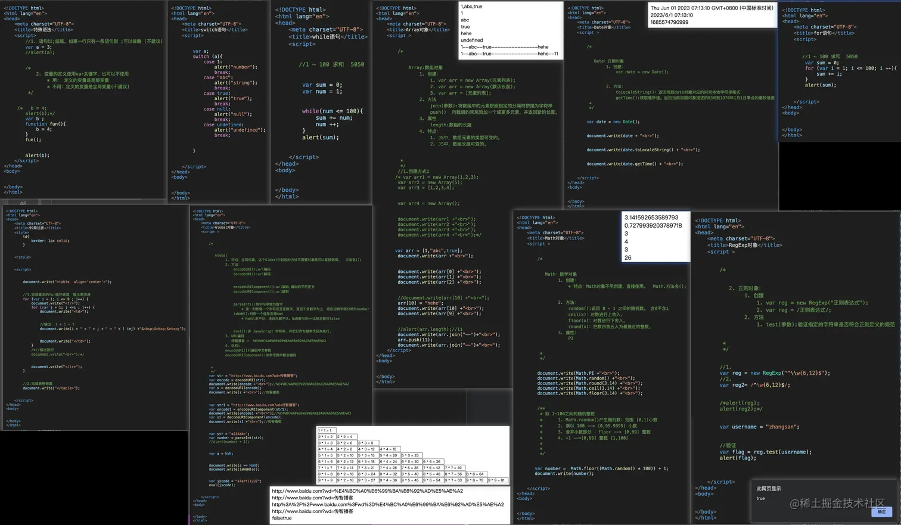Viewport: 901px width, 525px height.
Task: Click the '2023/6/1 07:13:10' output line
Action: pos(672,15)
